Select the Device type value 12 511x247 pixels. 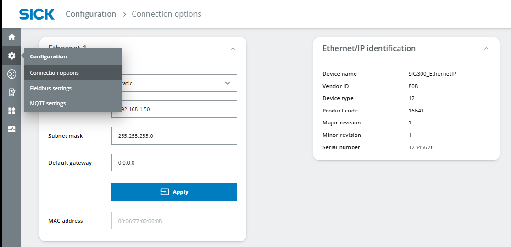coord(411,98)
